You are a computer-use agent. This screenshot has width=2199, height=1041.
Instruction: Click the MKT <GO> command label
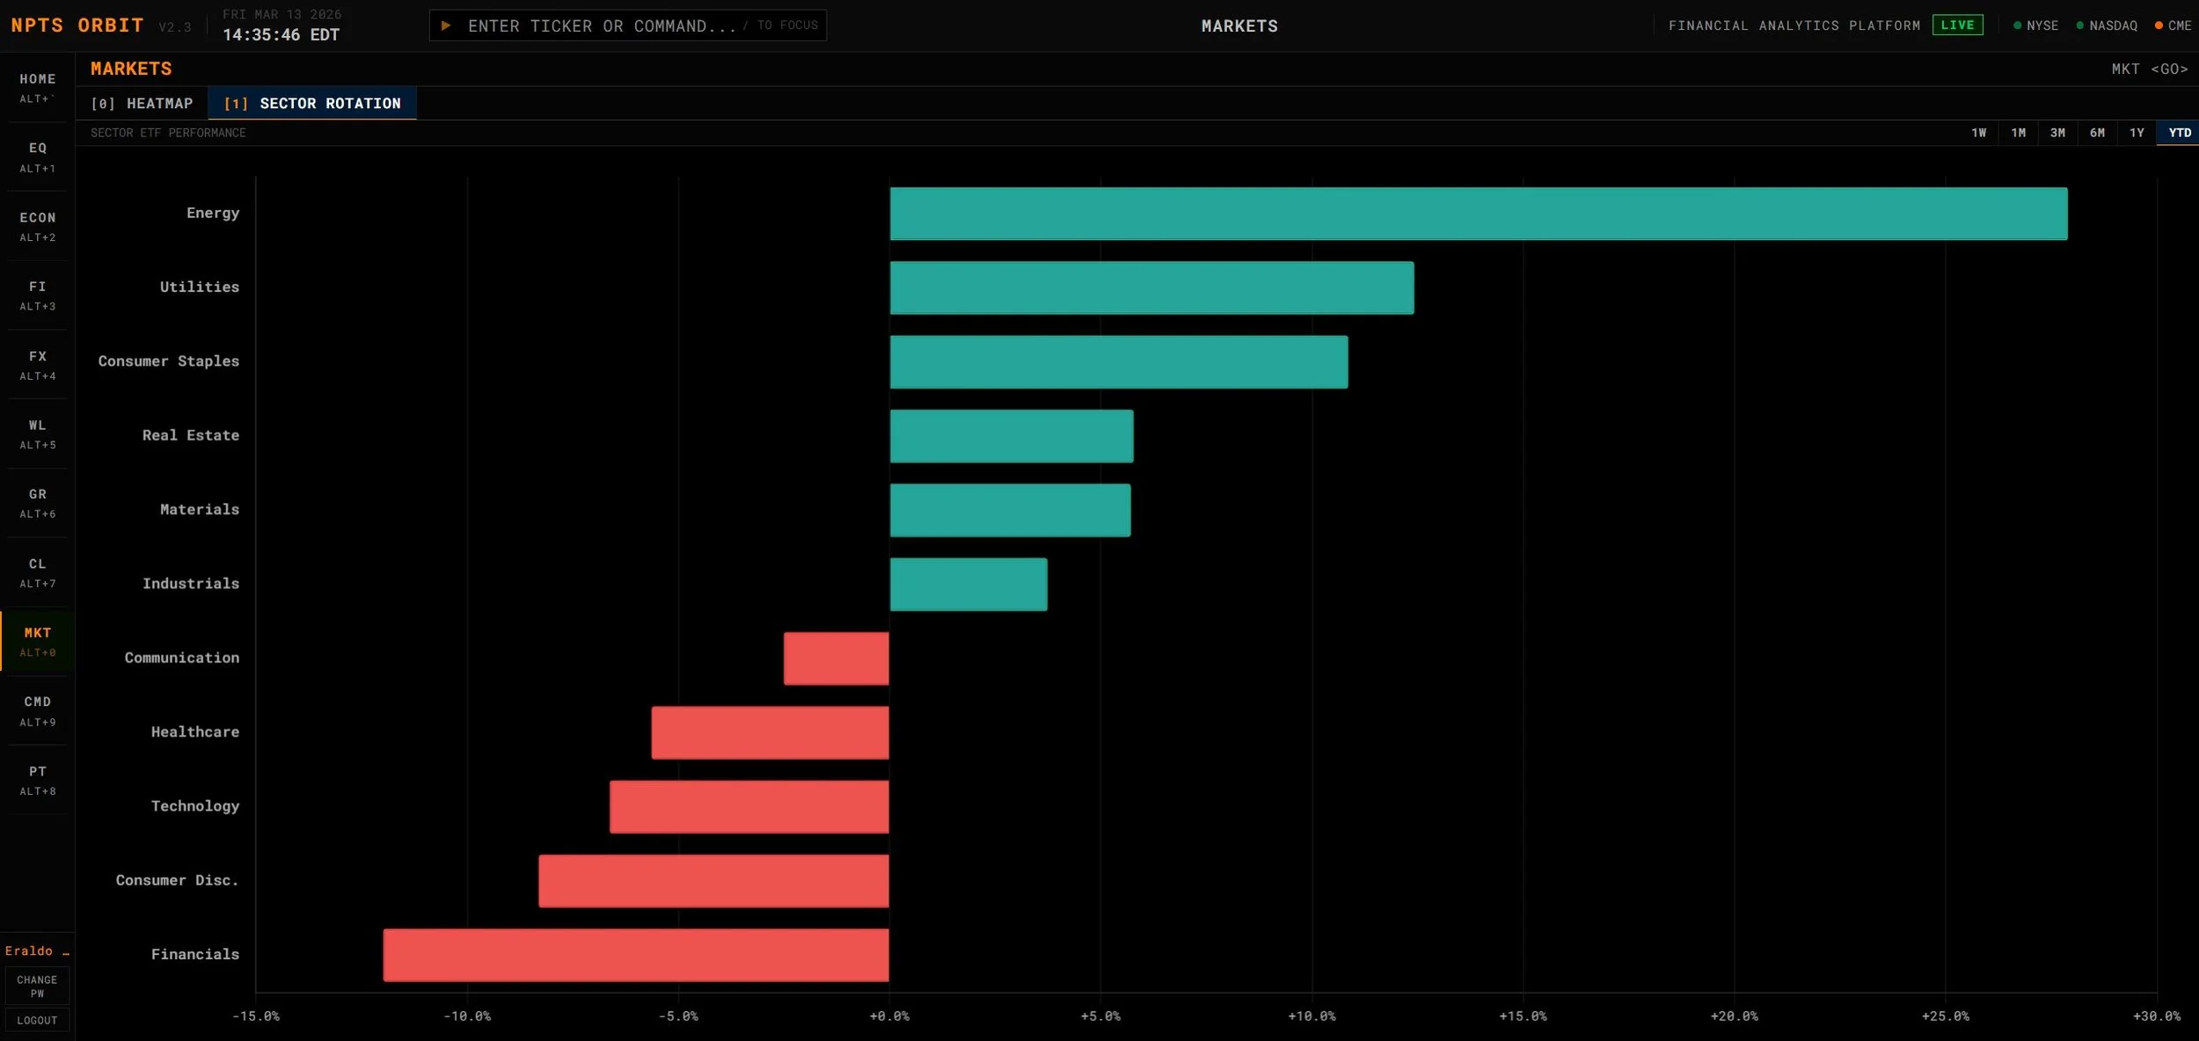[2149, 69]
